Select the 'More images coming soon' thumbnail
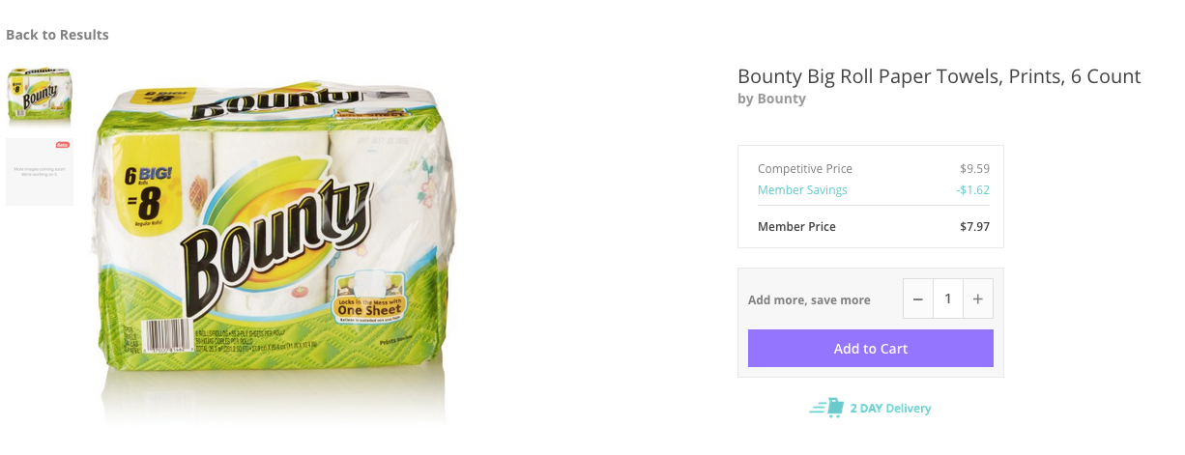 pyautogui.click(x=40, y=172)
